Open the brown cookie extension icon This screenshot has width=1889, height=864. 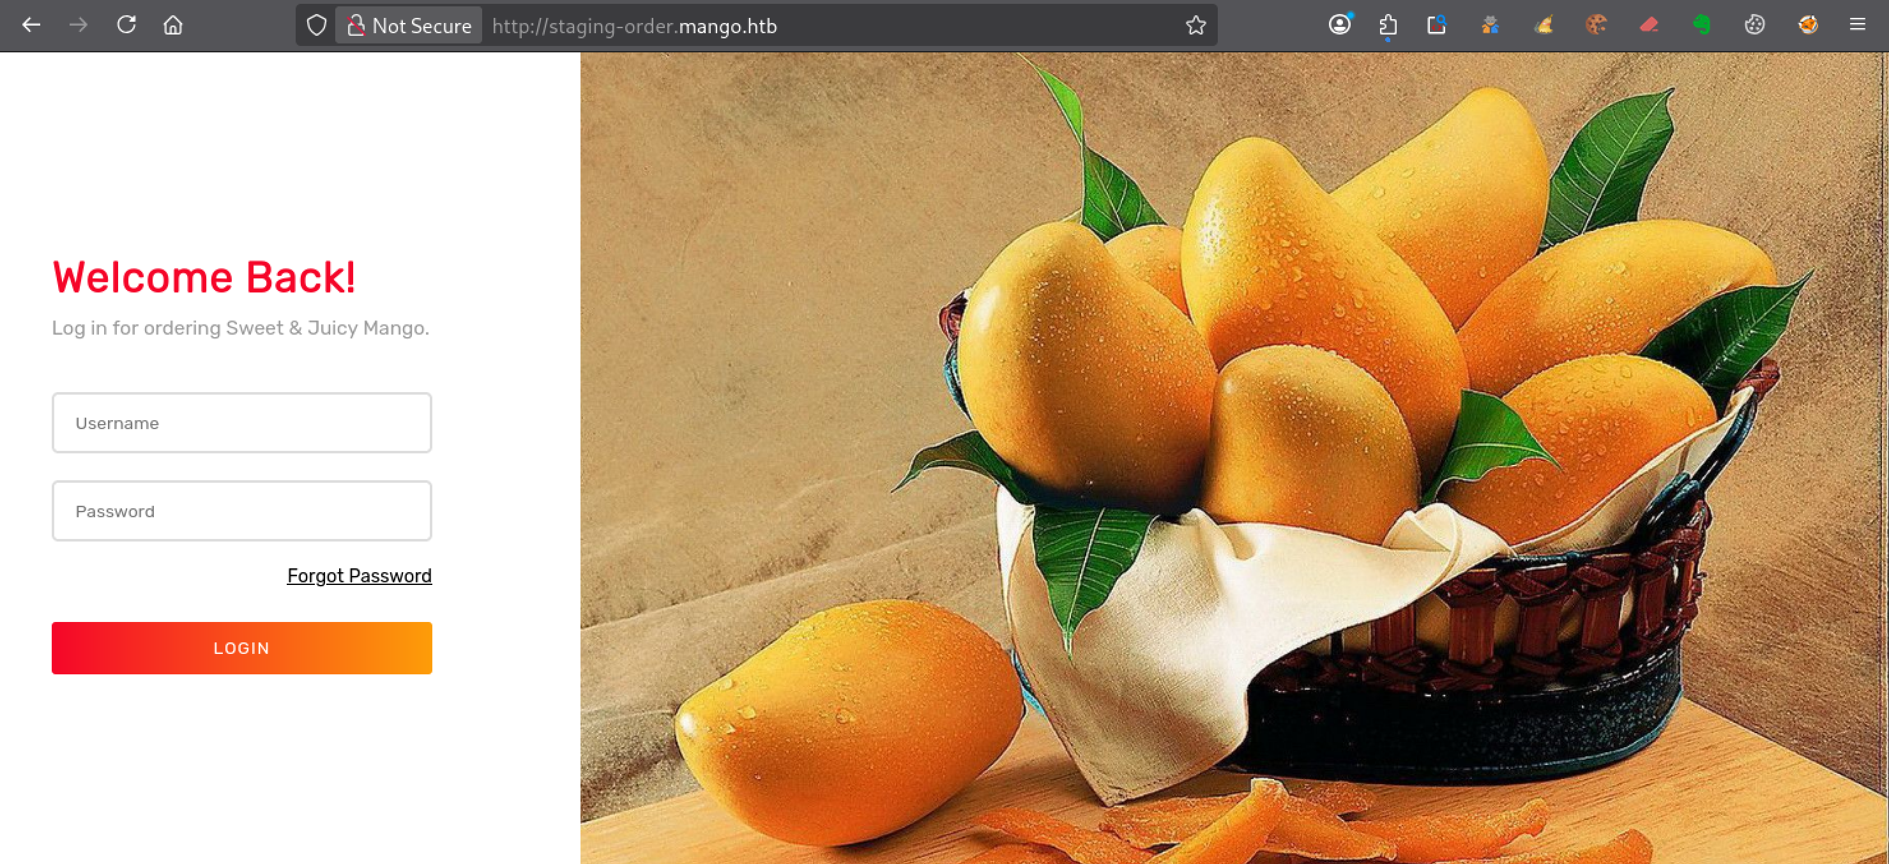[x=1596, y=25]
